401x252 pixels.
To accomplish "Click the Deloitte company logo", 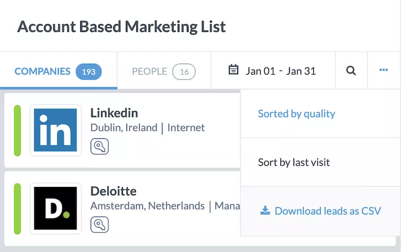I will pyautogui.click(x=55, y=208).
